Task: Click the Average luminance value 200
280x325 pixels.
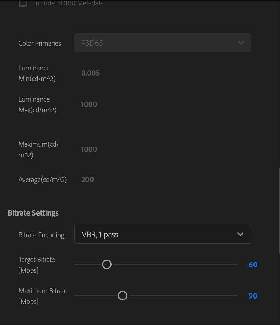Action: [x=87, y=179]
